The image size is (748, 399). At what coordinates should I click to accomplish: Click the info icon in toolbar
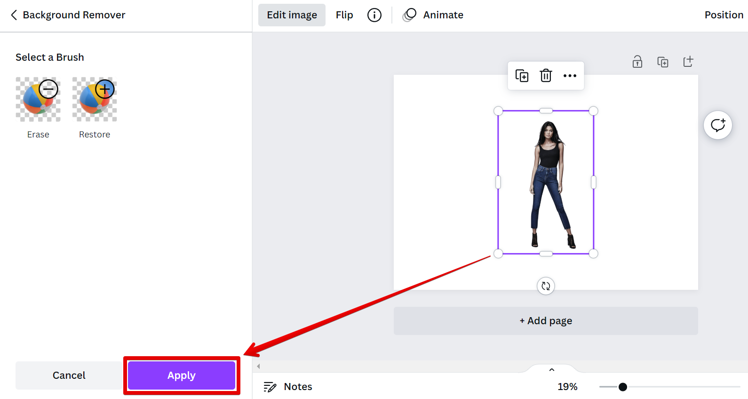[374, 15]
